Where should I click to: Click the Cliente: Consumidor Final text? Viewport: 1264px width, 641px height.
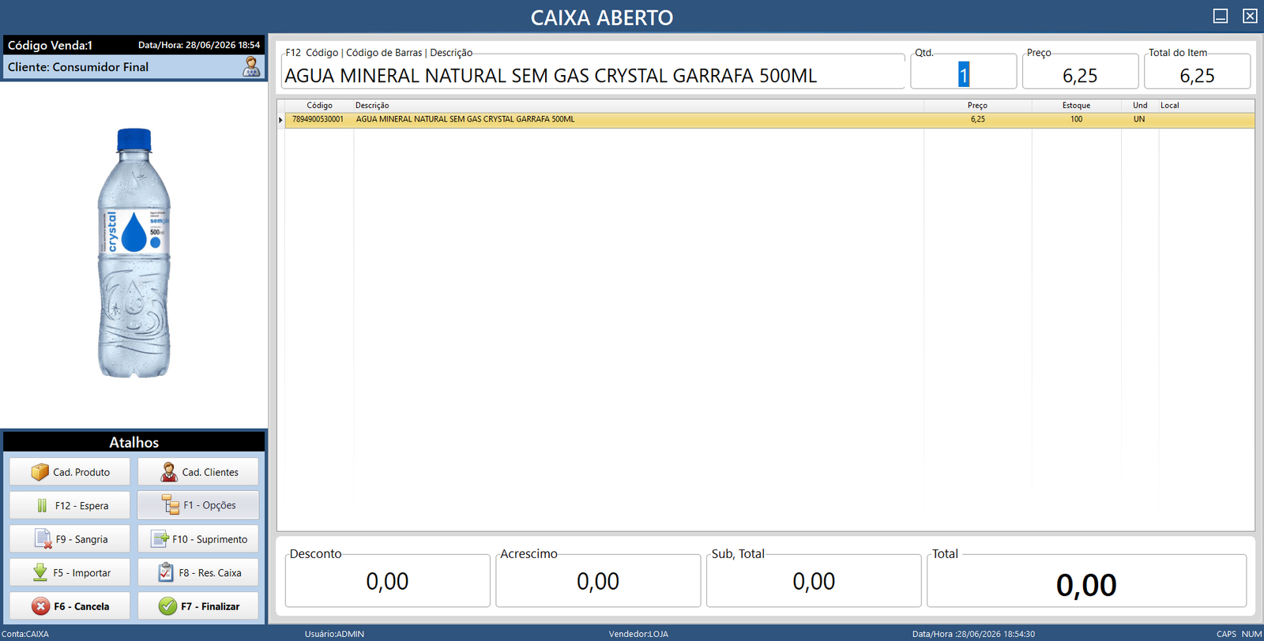(78, 67)
